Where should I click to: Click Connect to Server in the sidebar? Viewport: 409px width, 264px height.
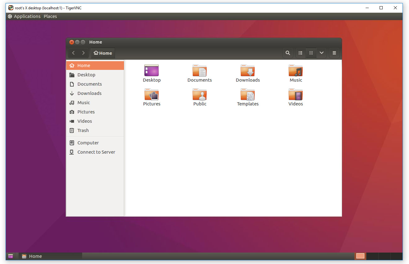click(95, 152)
